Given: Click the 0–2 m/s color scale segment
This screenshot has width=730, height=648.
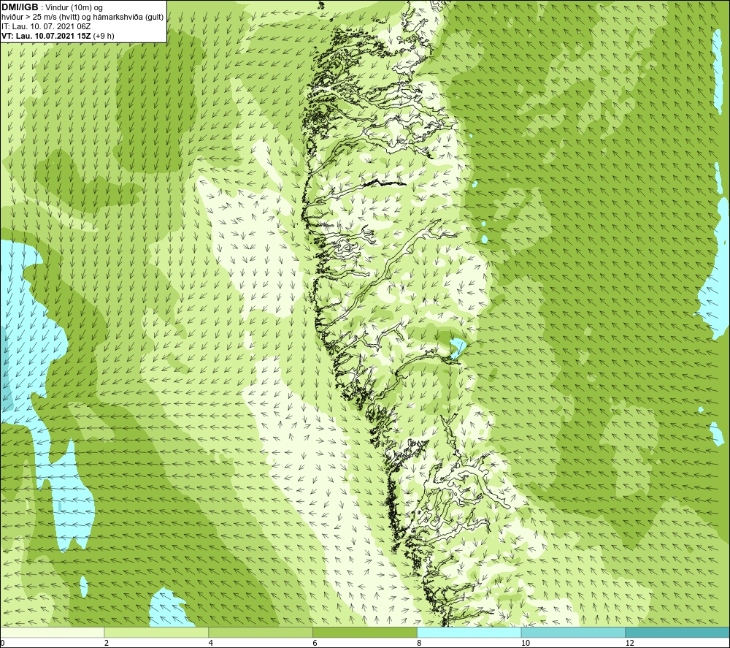Looking at the screenshot, I should [52, 632].
